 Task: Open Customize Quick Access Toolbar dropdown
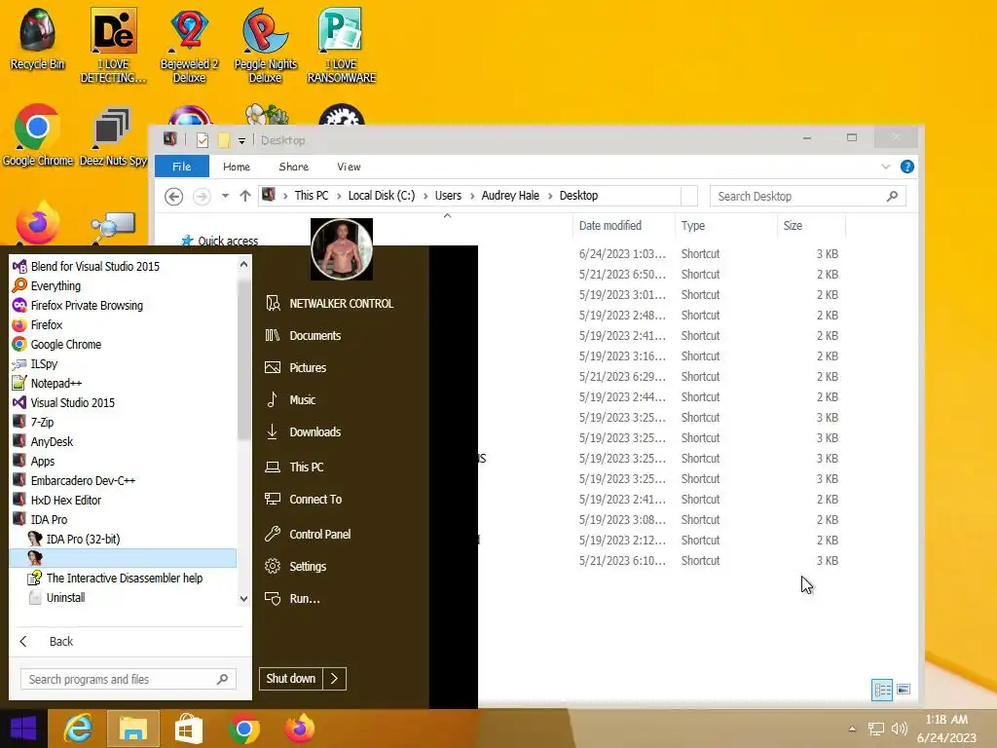tap(241, 140)
